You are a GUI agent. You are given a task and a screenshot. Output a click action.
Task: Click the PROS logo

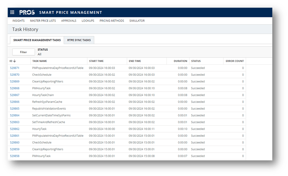click(27, 12)
